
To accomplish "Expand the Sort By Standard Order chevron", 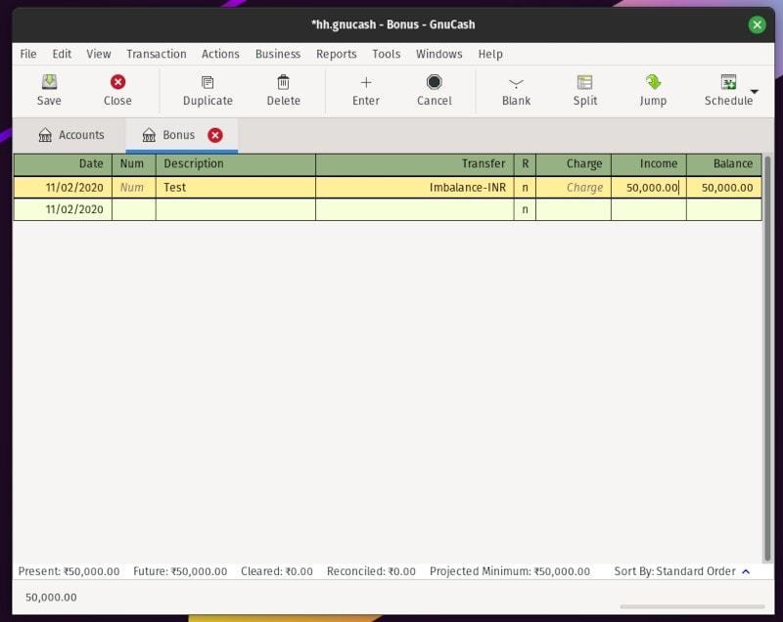I will [747, 571].
